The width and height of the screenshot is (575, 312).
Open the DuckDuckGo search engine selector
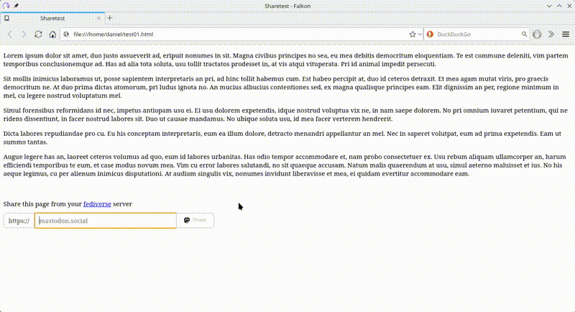point(430,34)
